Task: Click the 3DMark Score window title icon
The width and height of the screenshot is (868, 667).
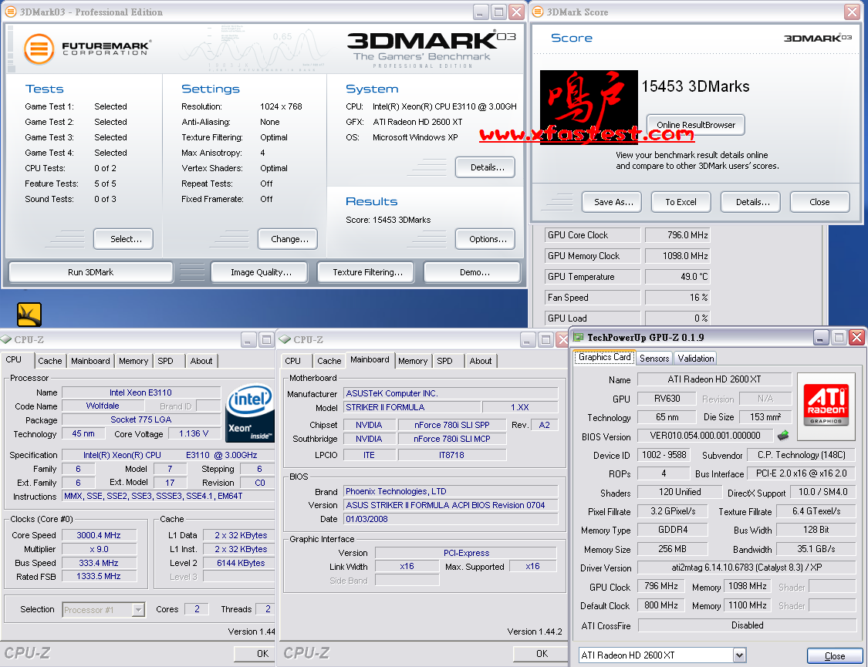Action: [x=537, y=12]
